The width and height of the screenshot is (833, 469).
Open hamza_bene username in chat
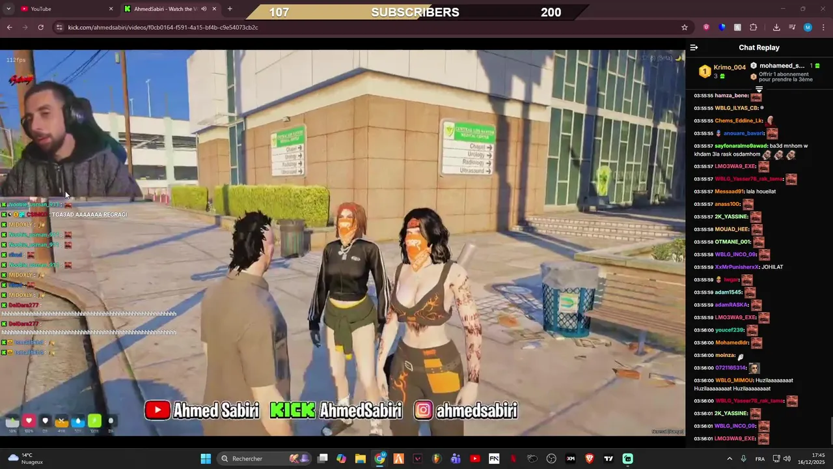[731, 96]
